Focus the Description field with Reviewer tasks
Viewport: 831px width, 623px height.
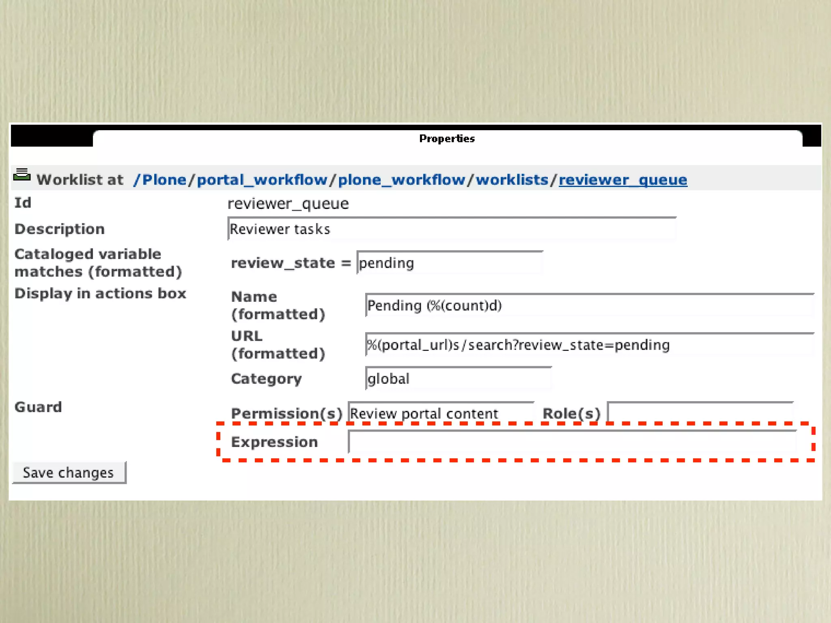452,229
